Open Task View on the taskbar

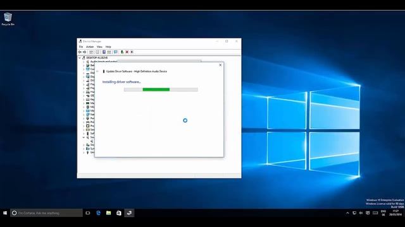(x=88, y=213)
